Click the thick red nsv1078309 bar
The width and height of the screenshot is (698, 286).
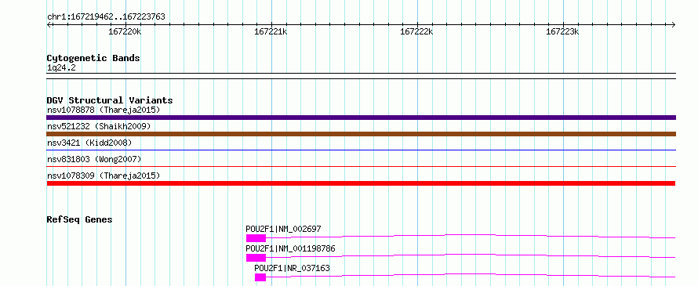(x=361, y=183)
